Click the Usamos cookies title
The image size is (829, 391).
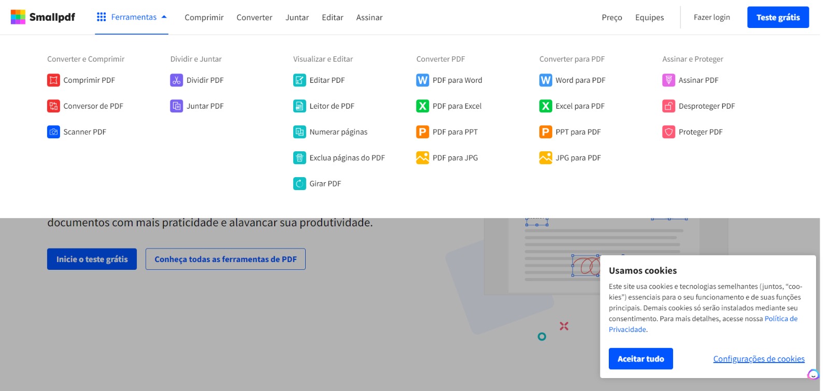(x=642, y=271)
